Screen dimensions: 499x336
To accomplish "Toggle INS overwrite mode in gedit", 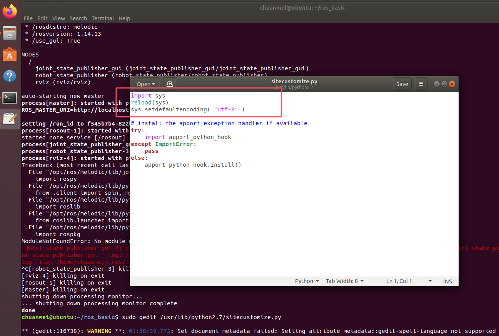I will [x=447, y=281].
